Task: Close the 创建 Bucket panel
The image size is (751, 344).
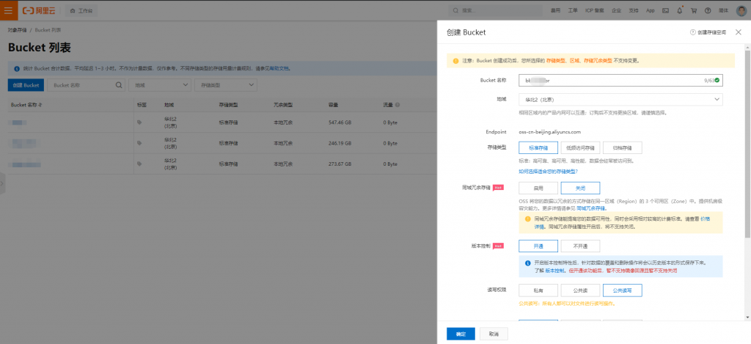Action: (x=738, y=32)
